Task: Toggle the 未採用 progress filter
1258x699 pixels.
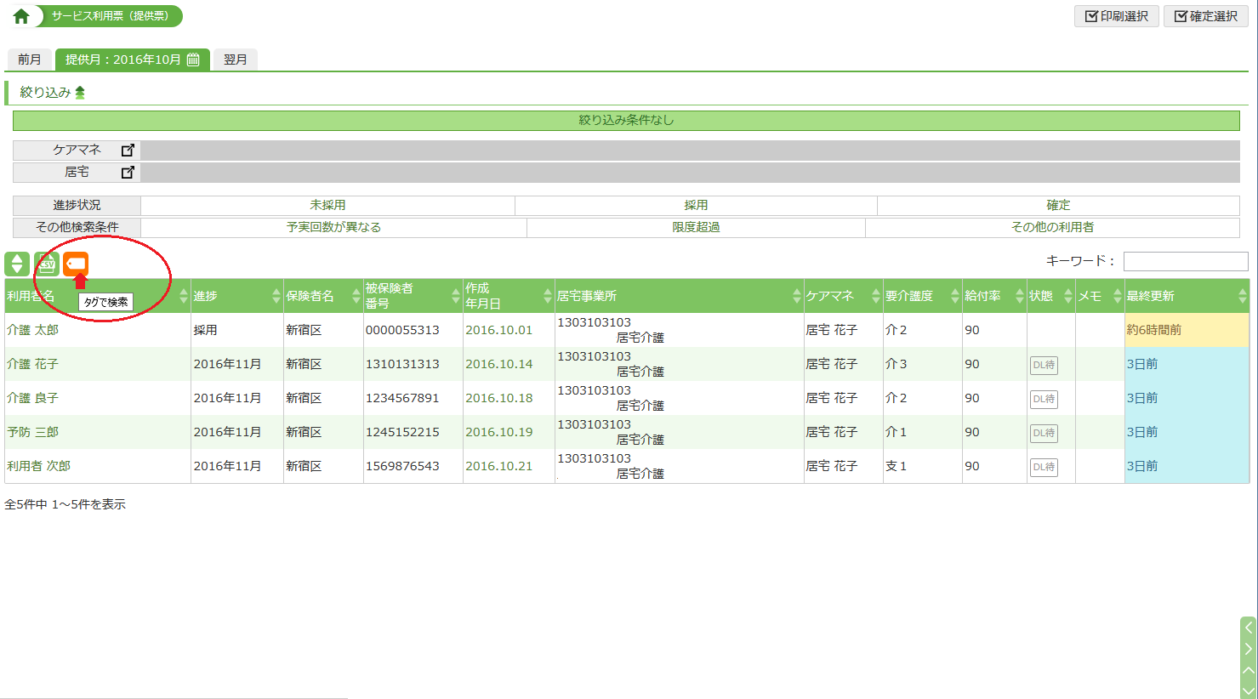Action: point(327,206)
